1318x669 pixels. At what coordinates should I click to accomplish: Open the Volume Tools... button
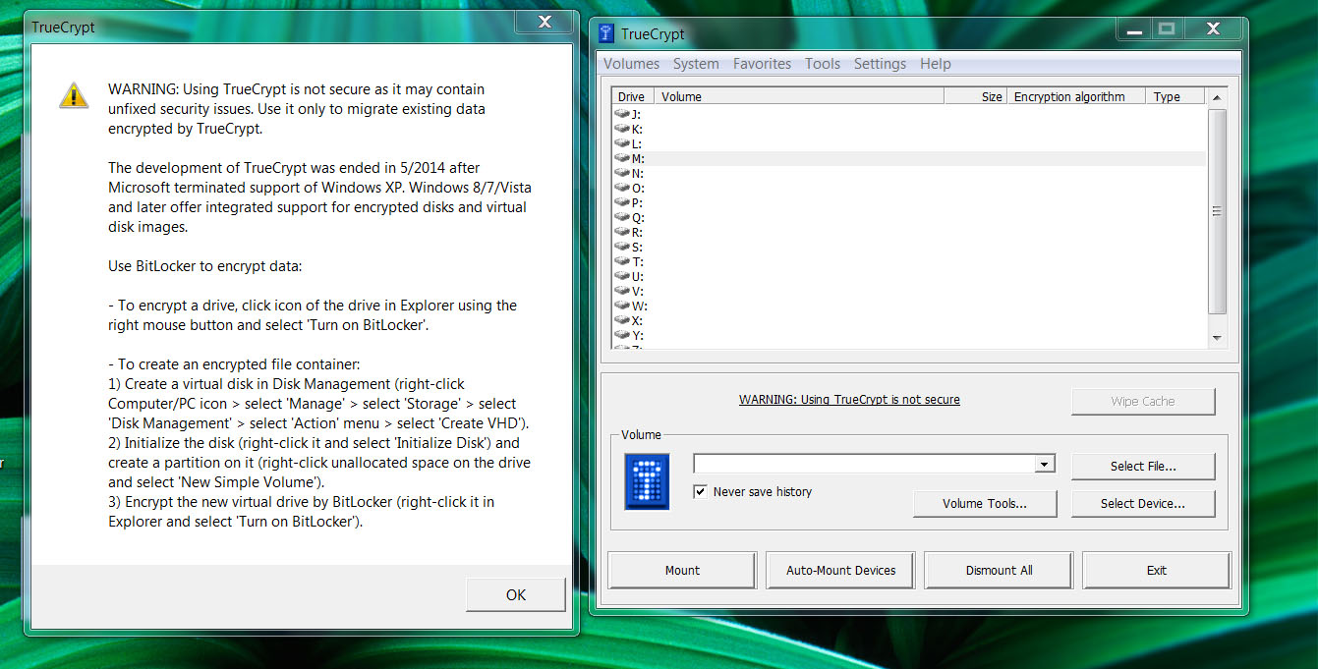pyautogui.click(x=985, y=503)
